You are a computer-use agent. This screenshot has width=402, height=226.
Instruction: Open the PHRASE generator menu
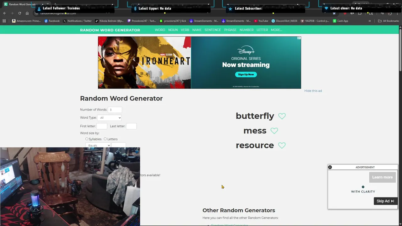[230, 30]
